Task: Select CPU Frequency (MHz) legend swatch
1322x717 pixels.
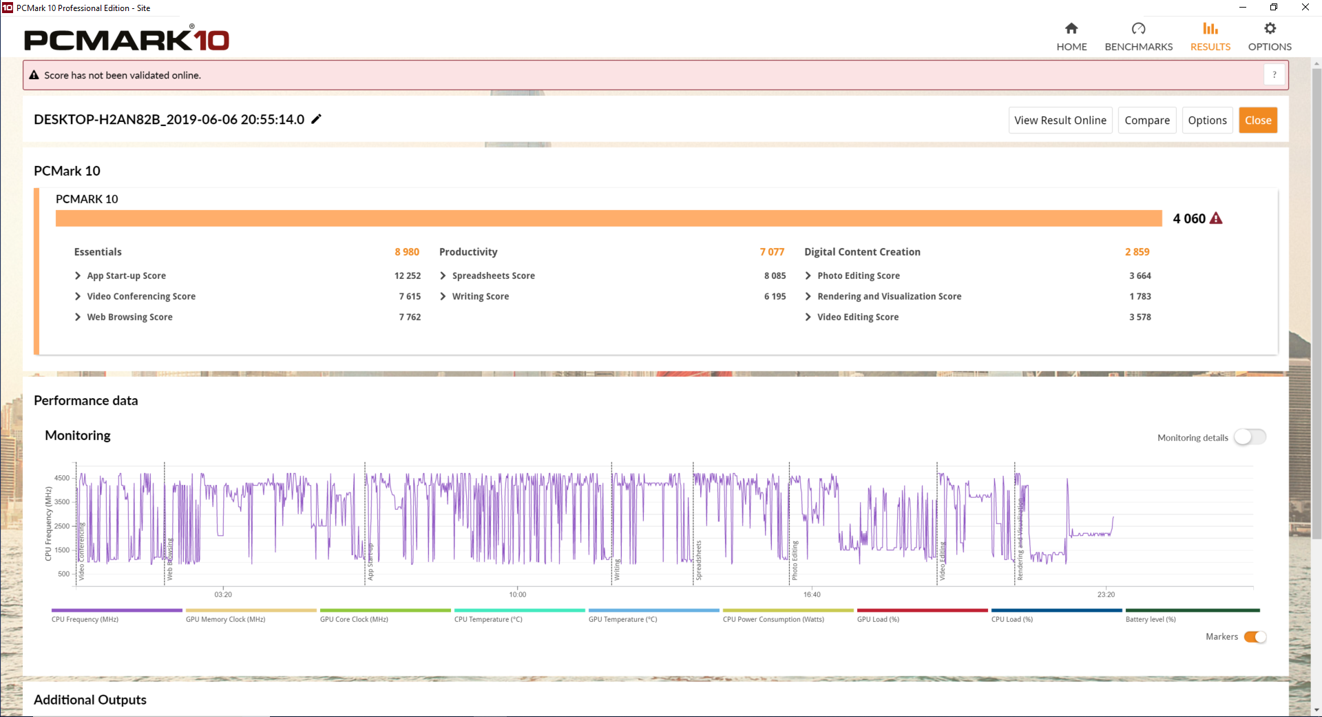Action: 117,610
